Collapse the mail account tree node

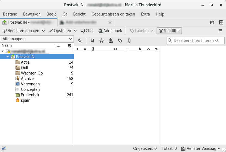3,51
